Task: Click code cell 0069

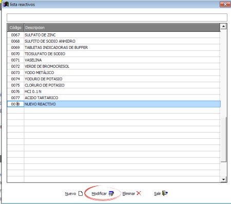Action: [x=15, y=47]
